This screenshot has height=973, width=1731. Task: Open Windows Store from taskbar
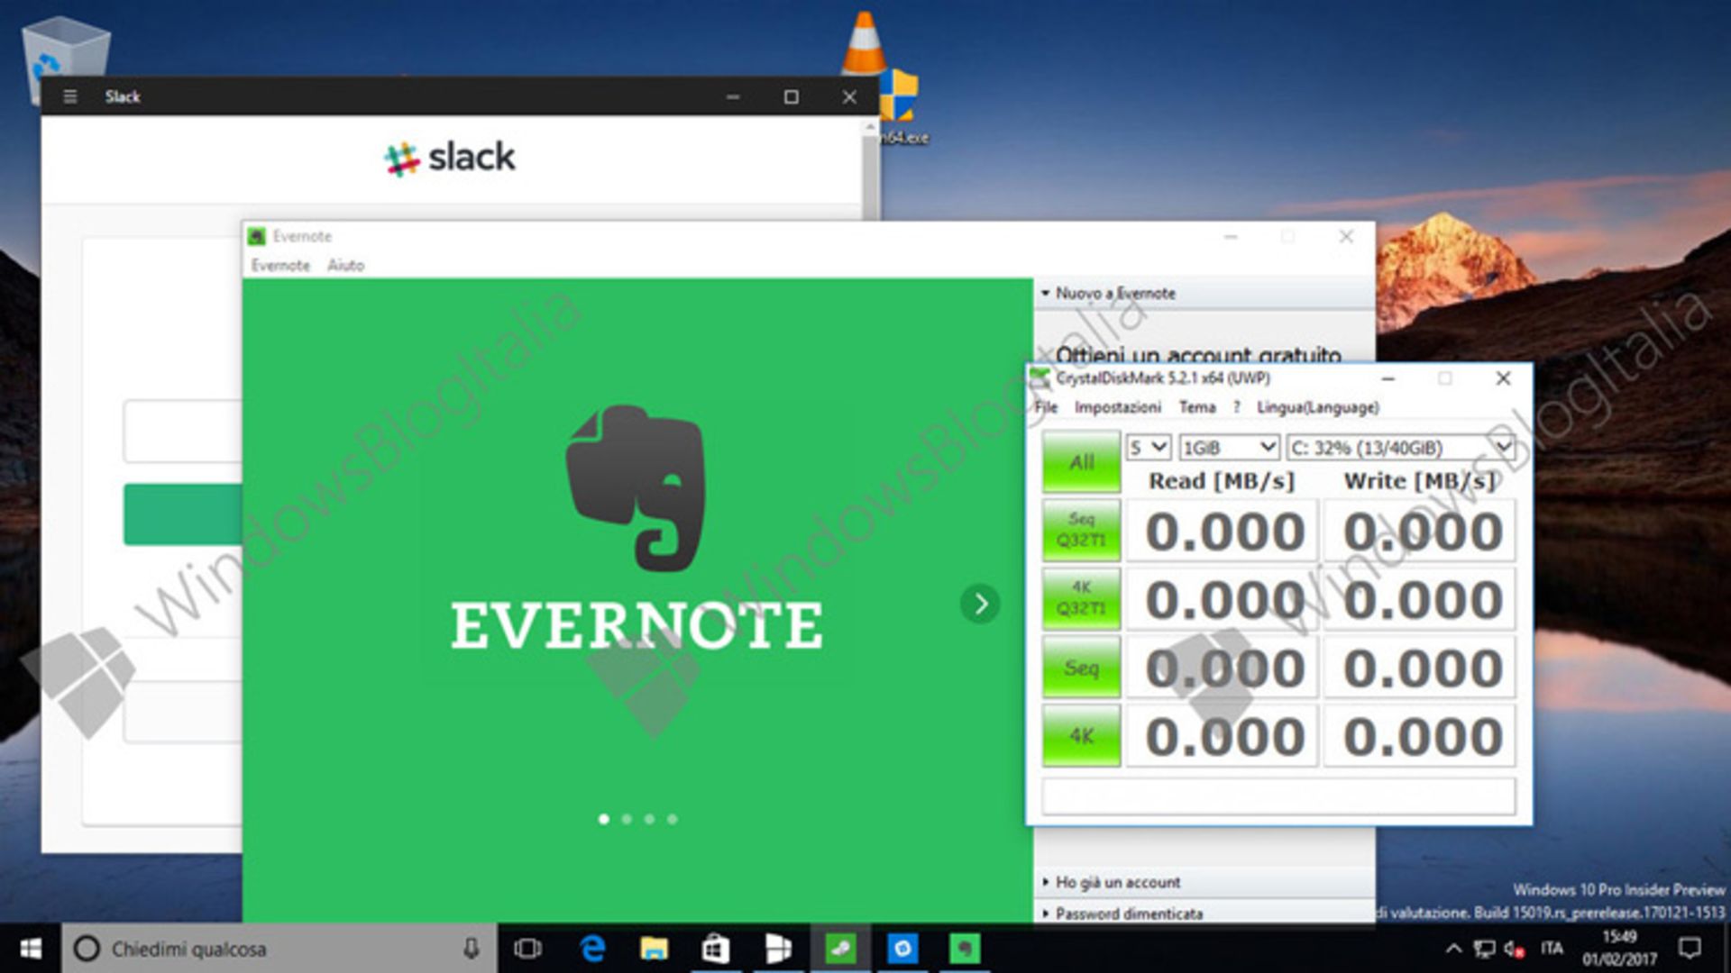[715, 948]
